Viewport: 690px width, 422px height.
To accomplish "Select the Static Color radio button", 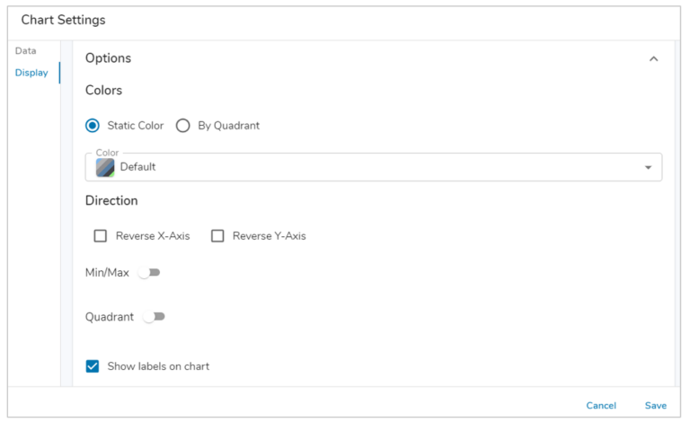I will (93, 126).
